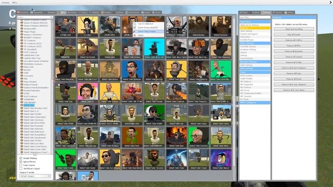This screenshot has height=187, width=333.
Task: Enable the Keep Corpses checkbox
Action: coord(21,165)
